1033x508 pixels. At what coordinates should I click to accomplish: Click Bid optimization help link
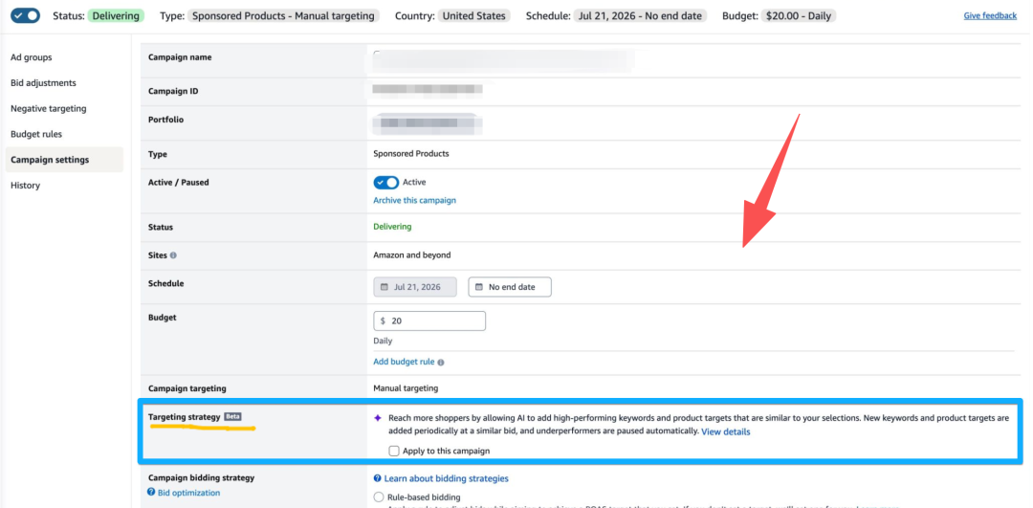(188, 492)
